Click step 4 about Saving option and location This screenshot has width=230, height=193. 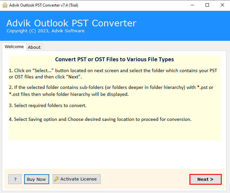click(100, 119)
